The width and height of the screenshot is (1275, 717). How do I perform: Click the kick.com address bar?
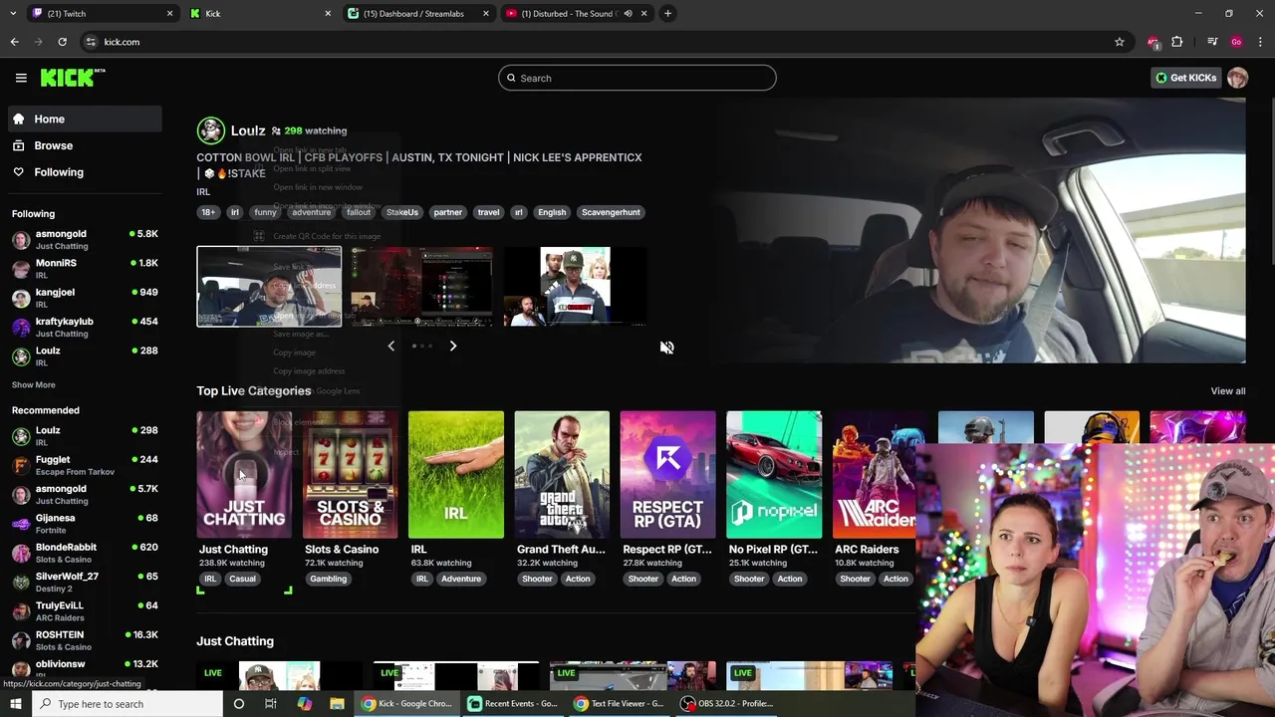pyautogui.click(x=598, y=42)
